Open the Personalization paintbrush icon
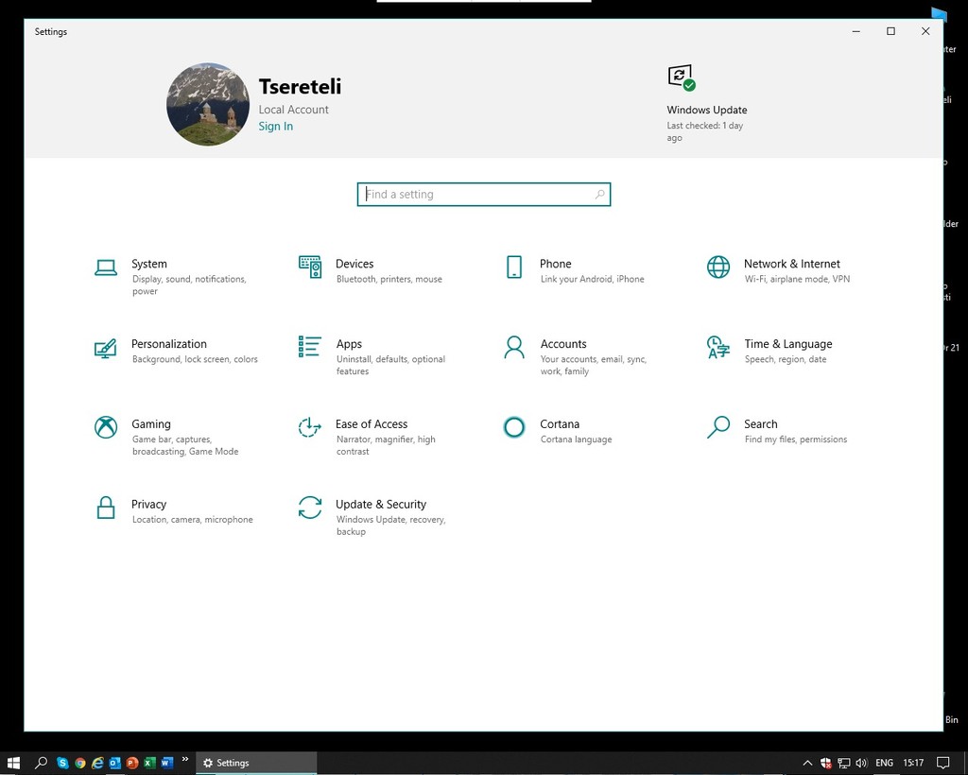The width and height of the screenshot is (968, 775). click(106, 348)
